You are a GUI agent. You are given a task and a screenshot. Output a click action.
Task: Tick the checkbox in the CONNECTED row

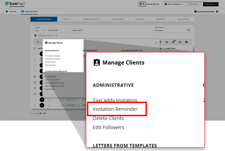tap(35, 105)
